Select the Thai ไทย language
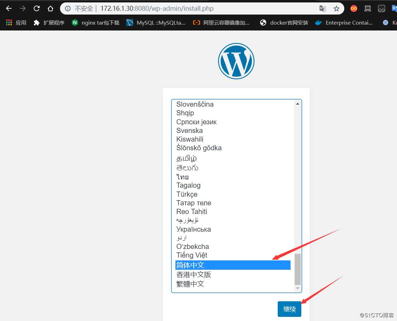This screenshot has width=397, height=321. 233,177
